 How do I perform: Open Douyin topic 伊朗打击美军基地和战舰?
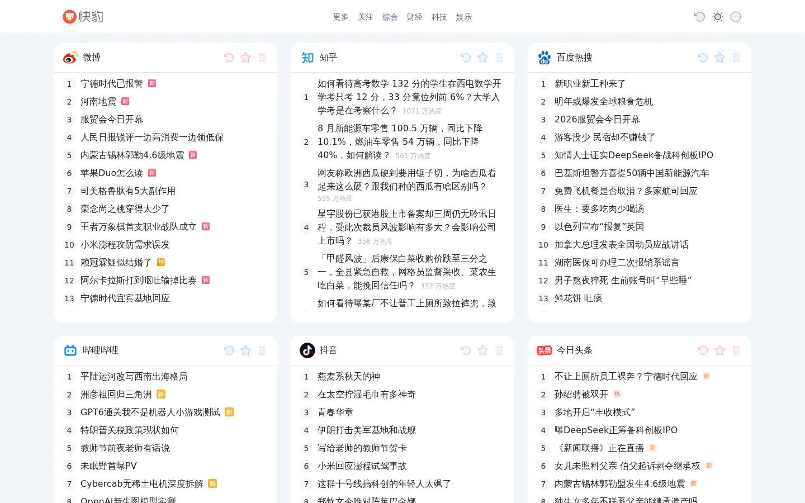367,430
